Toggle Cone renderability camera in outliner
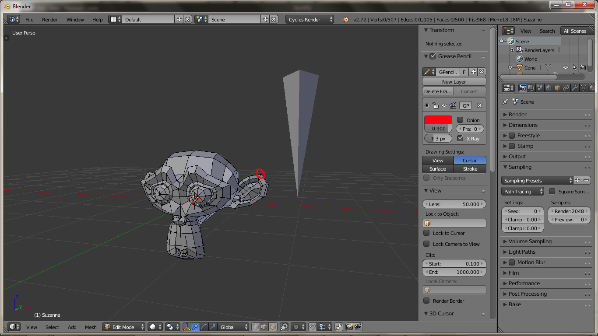598x336 pixels. [x=583, y=67]
